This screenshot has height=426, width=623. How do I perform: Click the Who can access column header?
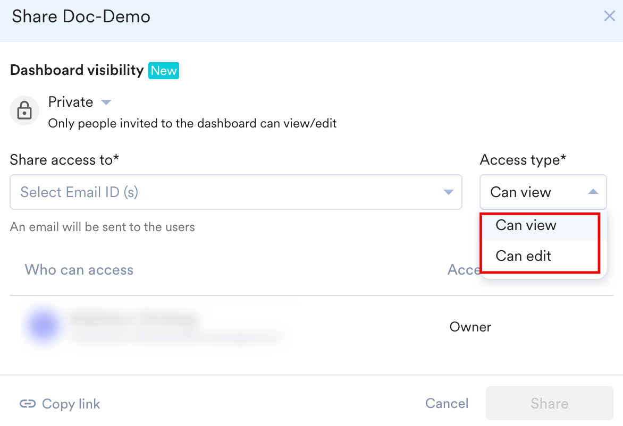point(79,270)
